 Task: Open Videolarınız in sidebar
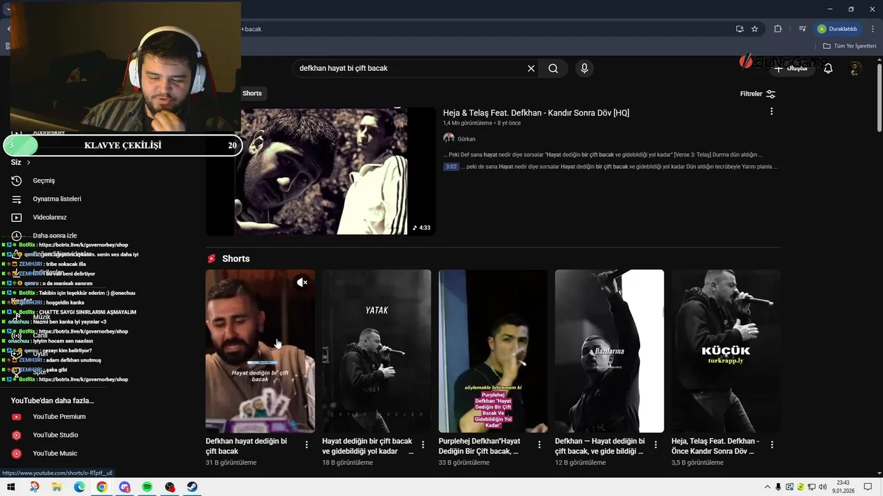tap(50, 217)
